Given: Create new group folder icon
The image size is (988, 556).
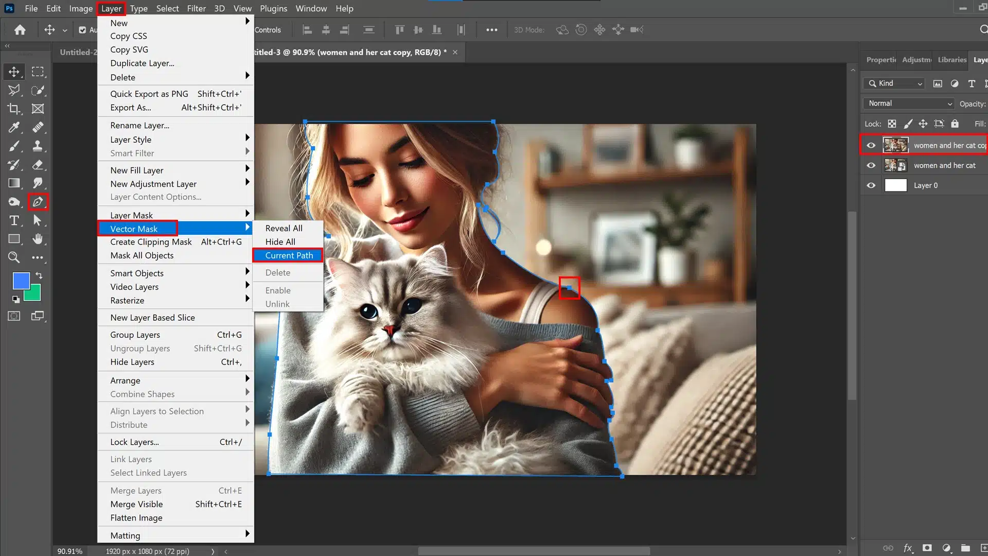Looking at the screenshot, I should point(965,548).
